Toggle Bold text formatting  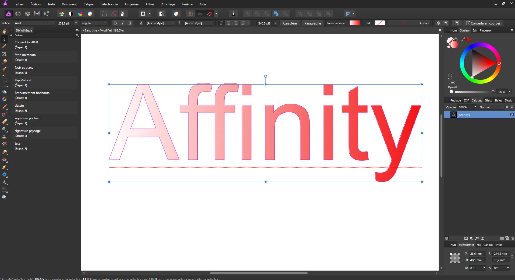115,23
